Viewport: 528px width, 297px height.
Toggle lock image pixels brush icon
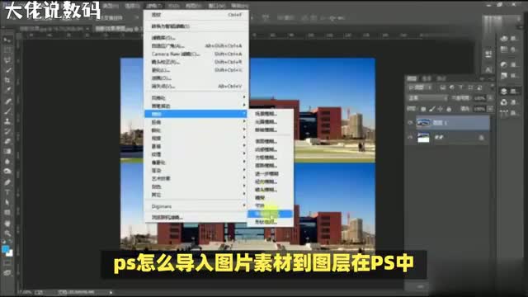coord(431,109)
